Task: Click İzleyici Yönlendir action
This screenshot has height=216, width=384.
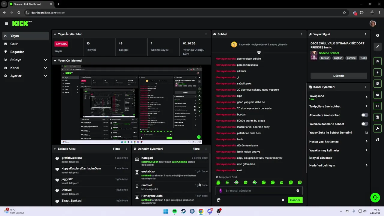Action: [x=321, y=158]
